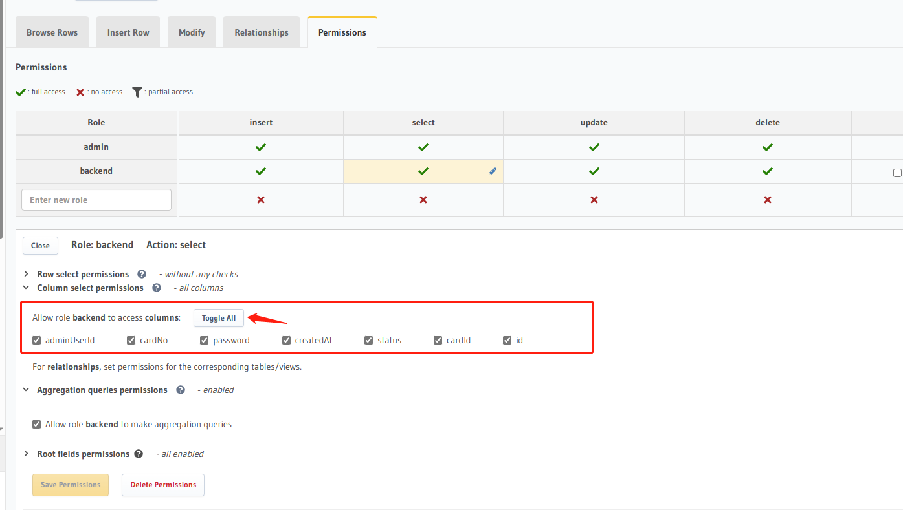
Task: Open Aggregation queries permissions help icon
Action: click(180, 389)
